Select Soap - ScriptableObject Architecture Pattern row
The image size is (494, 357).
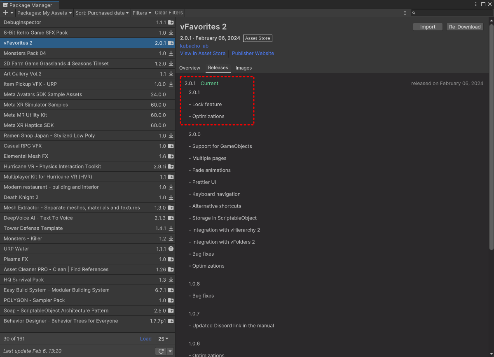[88, 311]
